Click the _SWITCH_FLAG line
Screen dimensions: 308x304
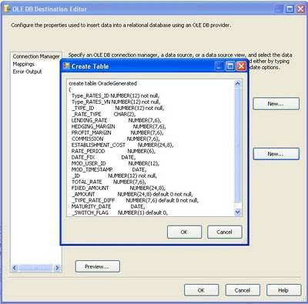pyautogui.click(x=119, y=212)
